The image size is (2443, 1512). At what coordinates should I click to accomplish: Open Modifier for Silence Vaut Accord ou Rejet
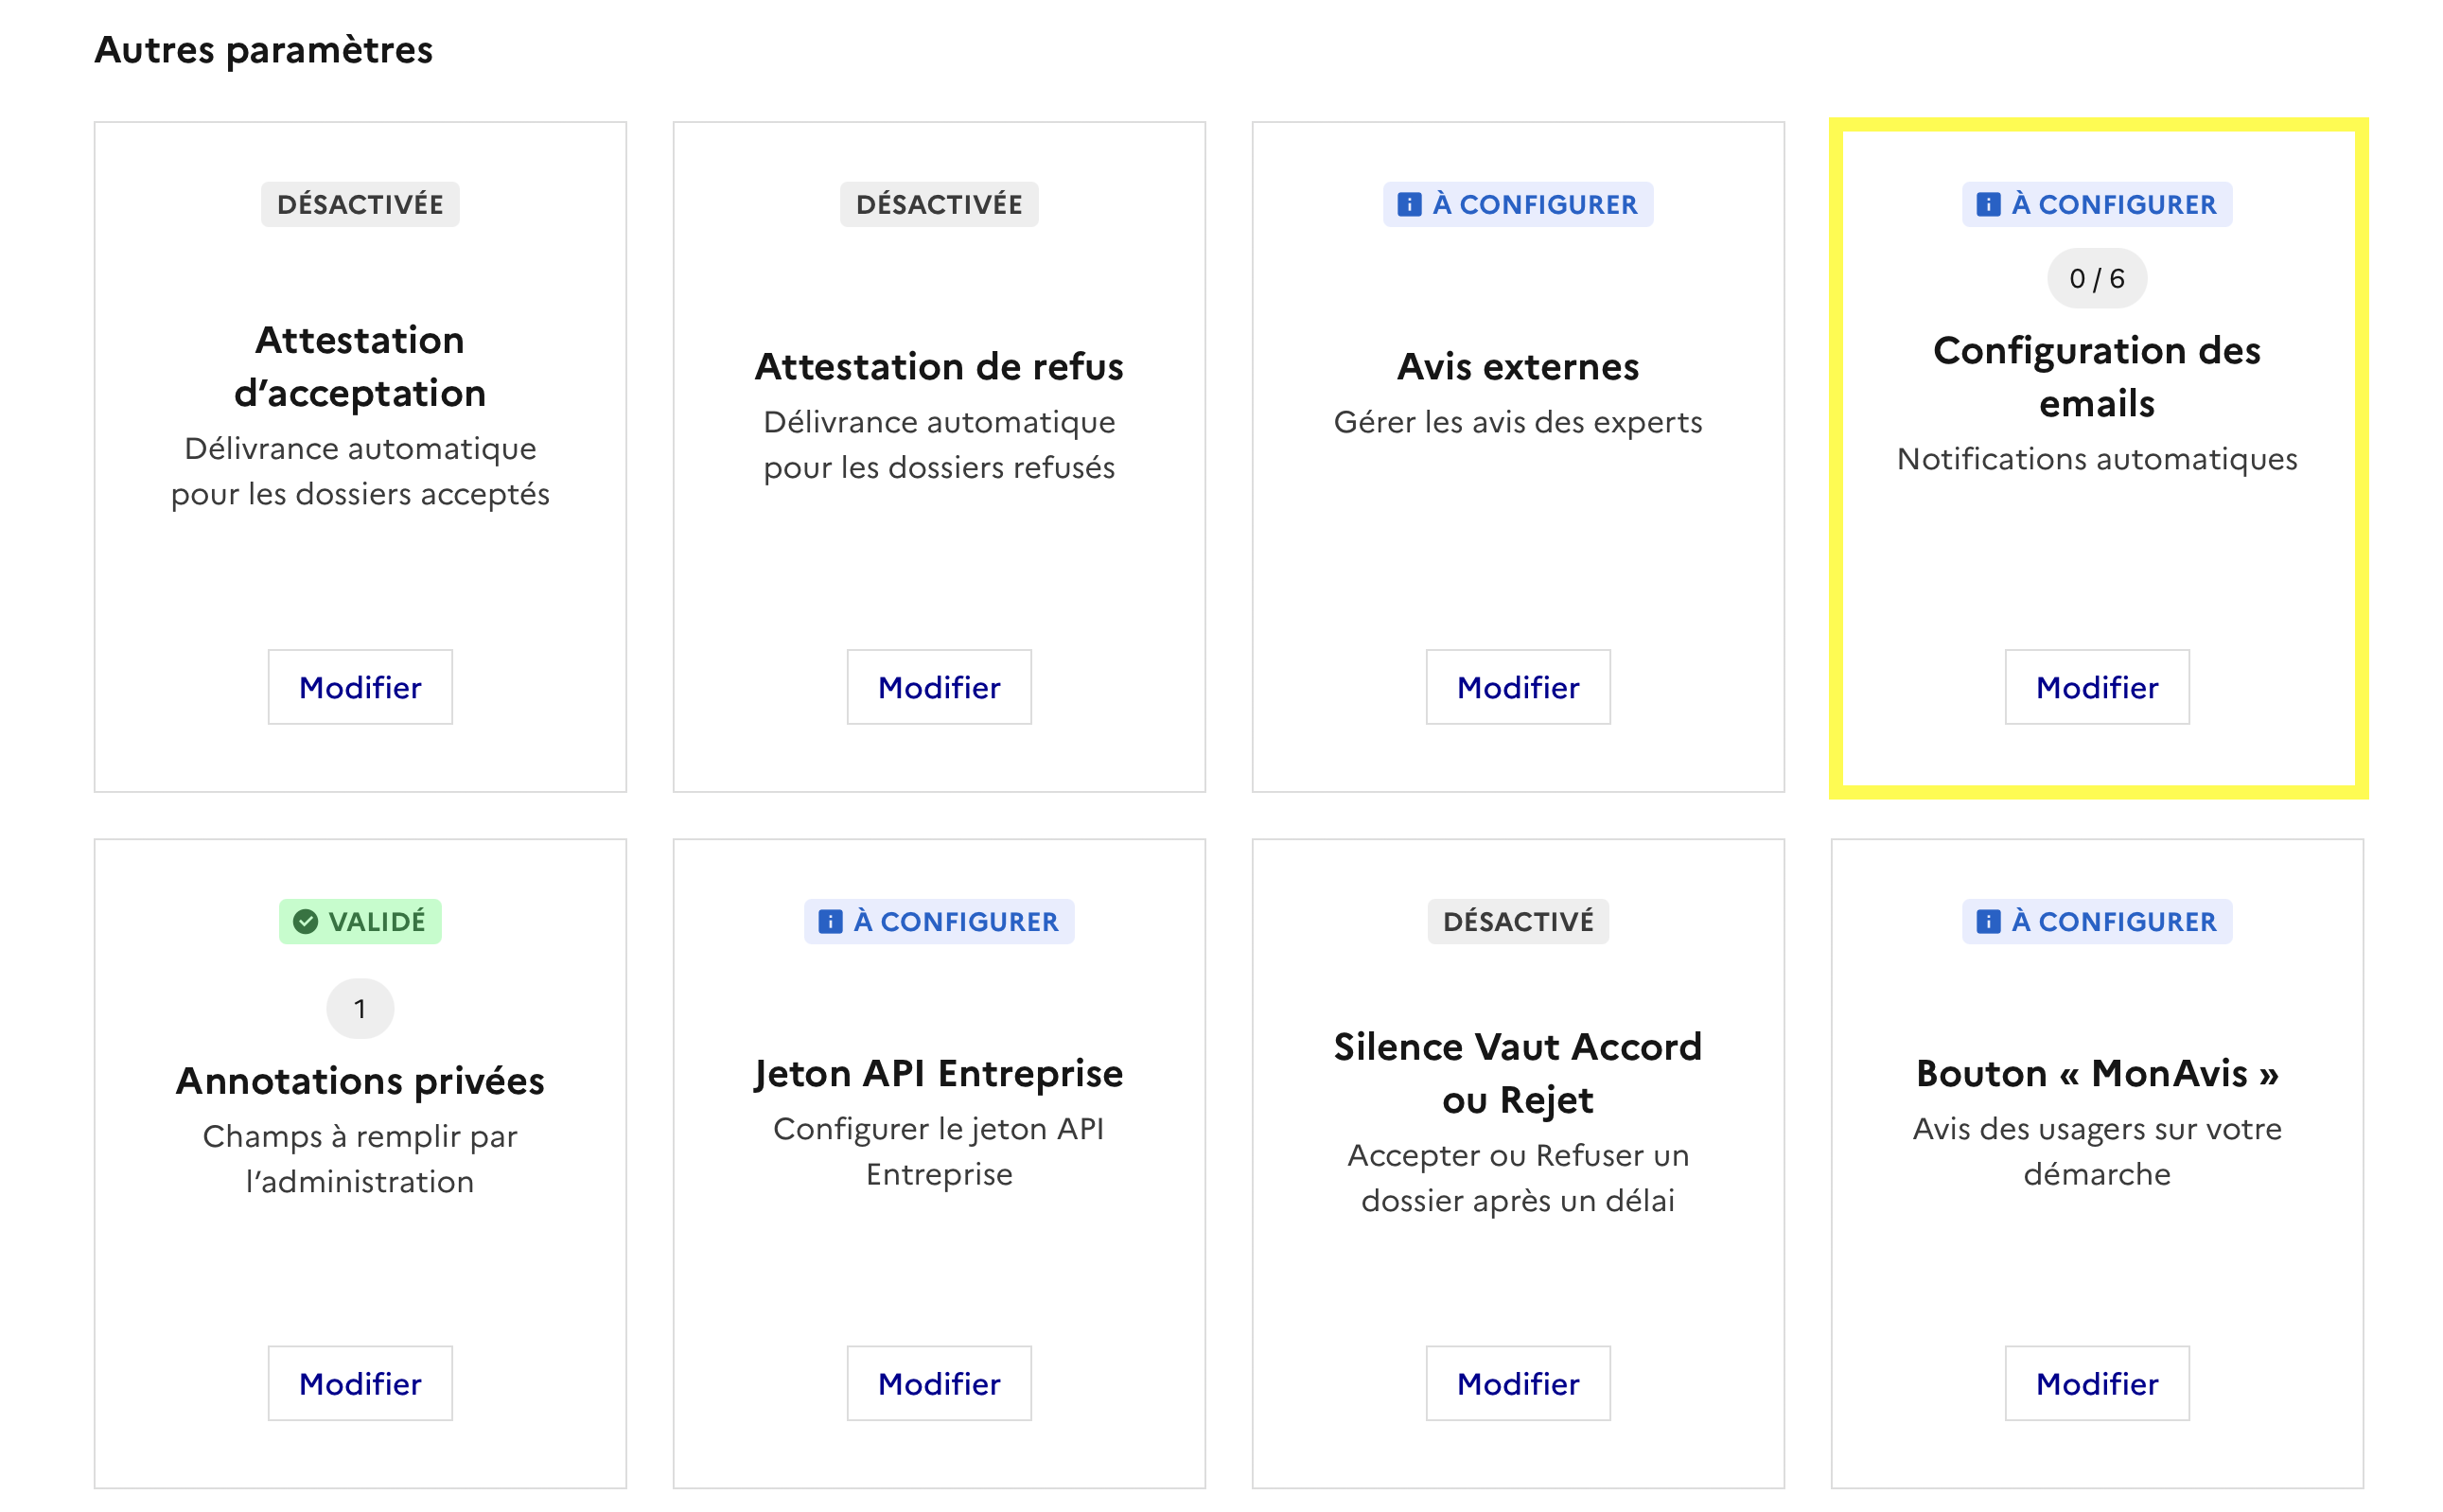pyautogui.click(x=1517, y=1383)
